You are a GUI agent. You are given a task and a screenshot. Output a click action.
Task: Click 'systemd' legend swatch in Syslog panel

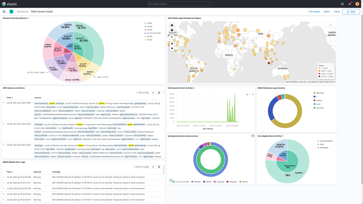pyautogui.click(x=215, y=182)
